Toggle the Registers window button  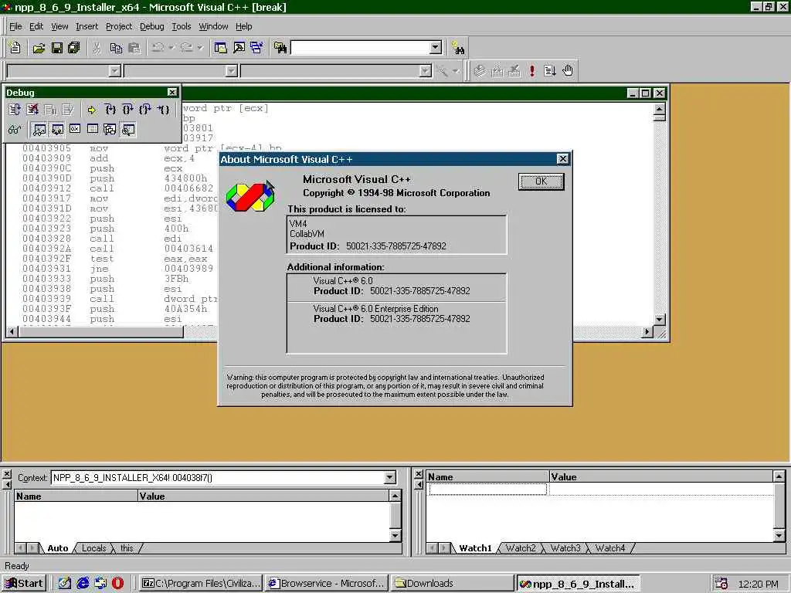(75, 129)
